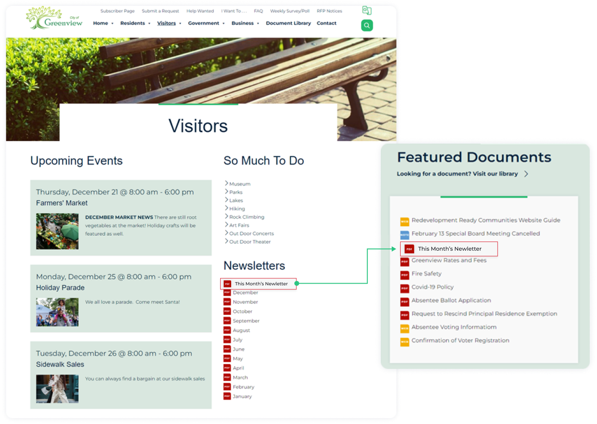
Task: Select the Contact menu item
Action: coord(326,23)
